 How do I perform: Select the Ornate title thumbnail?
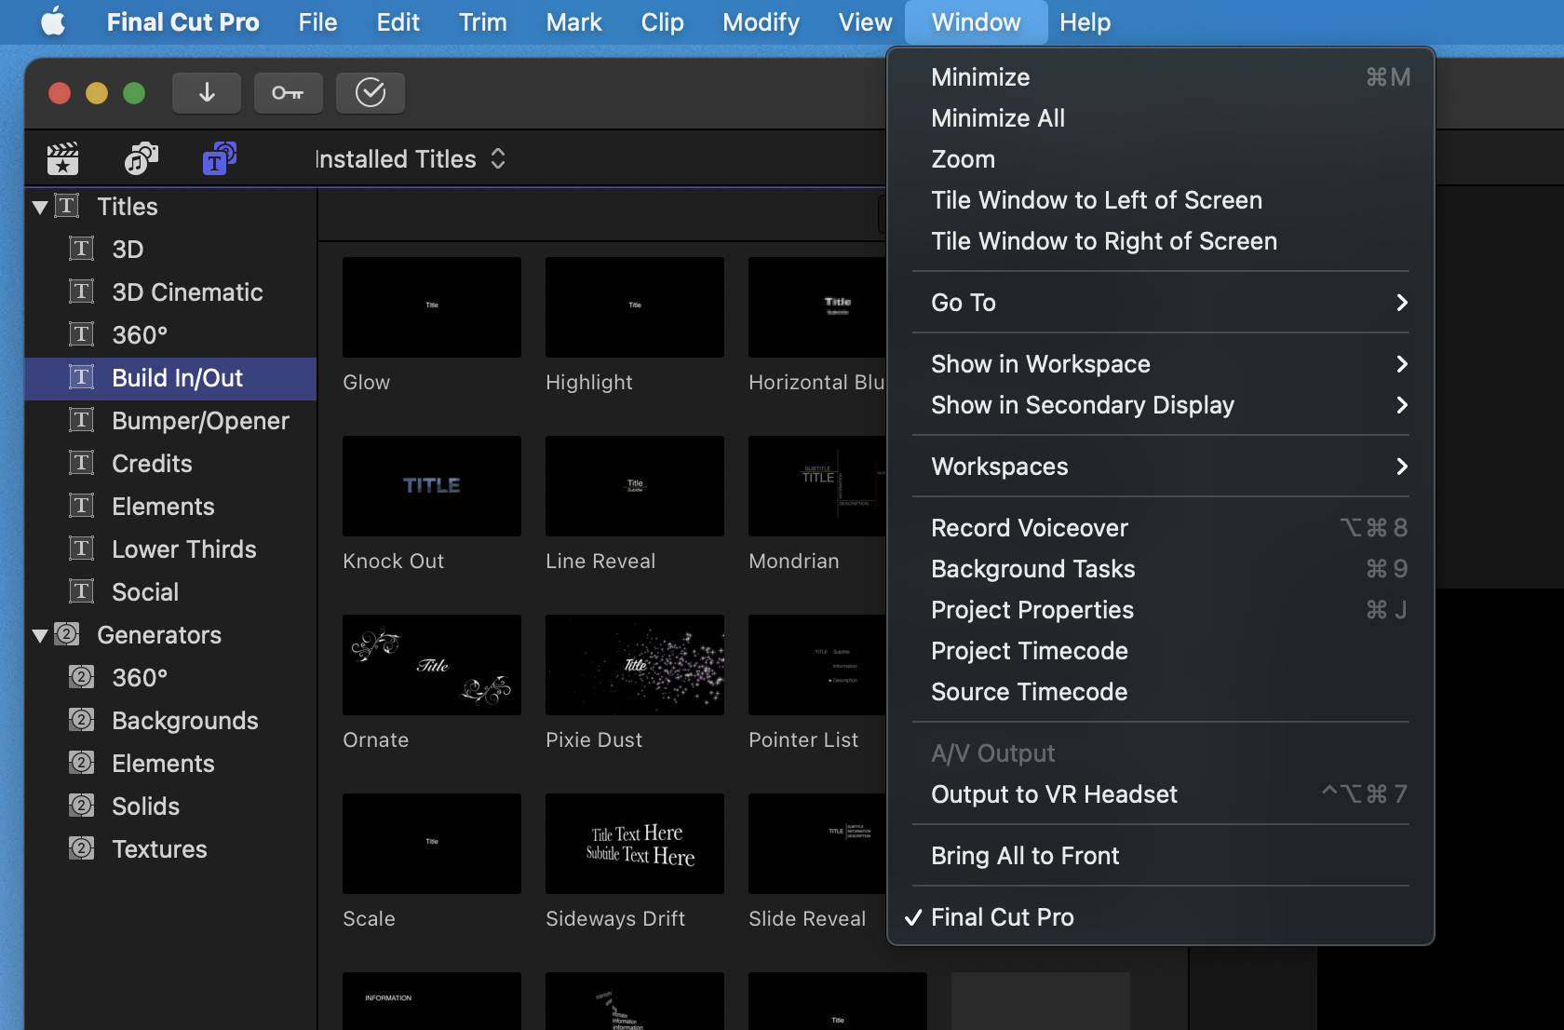tap(432, 665)
